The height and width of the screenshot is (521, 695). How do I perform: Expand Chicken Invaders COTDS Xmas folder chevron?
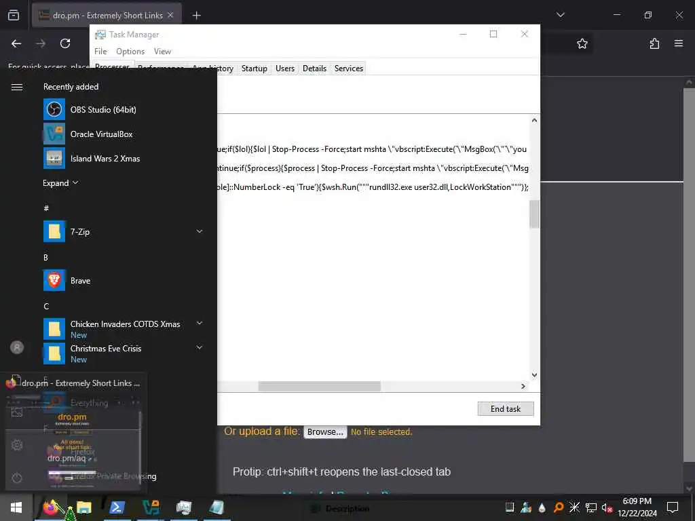tap(200, 324)
